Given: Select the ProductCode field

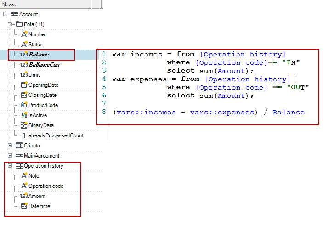Looking at the screenshot, I should click(43, 105).
